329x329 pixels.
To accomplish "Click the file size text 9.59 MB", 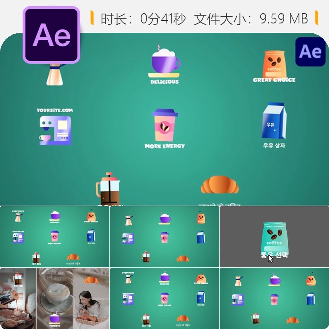I will click(284, 19).
